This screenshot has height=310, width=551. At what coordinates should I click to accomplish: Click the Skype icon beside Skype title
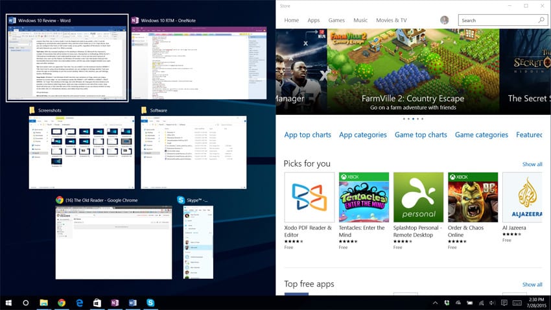pos(181,200)
